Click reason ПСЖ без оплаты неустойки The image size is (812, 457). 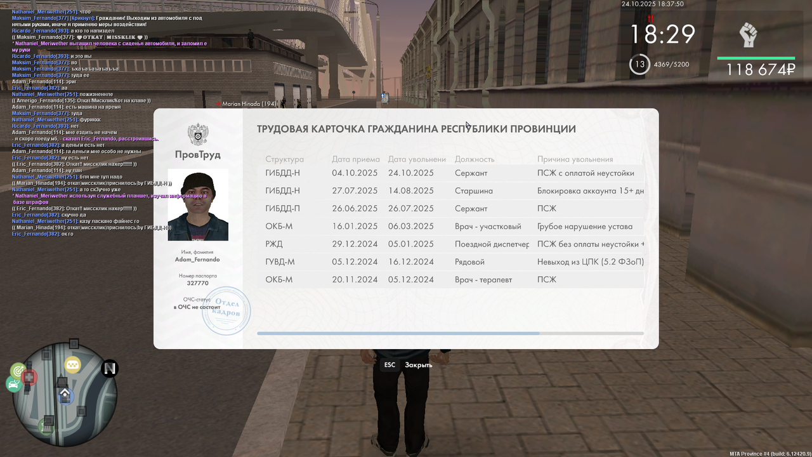[x=591, y=244]
